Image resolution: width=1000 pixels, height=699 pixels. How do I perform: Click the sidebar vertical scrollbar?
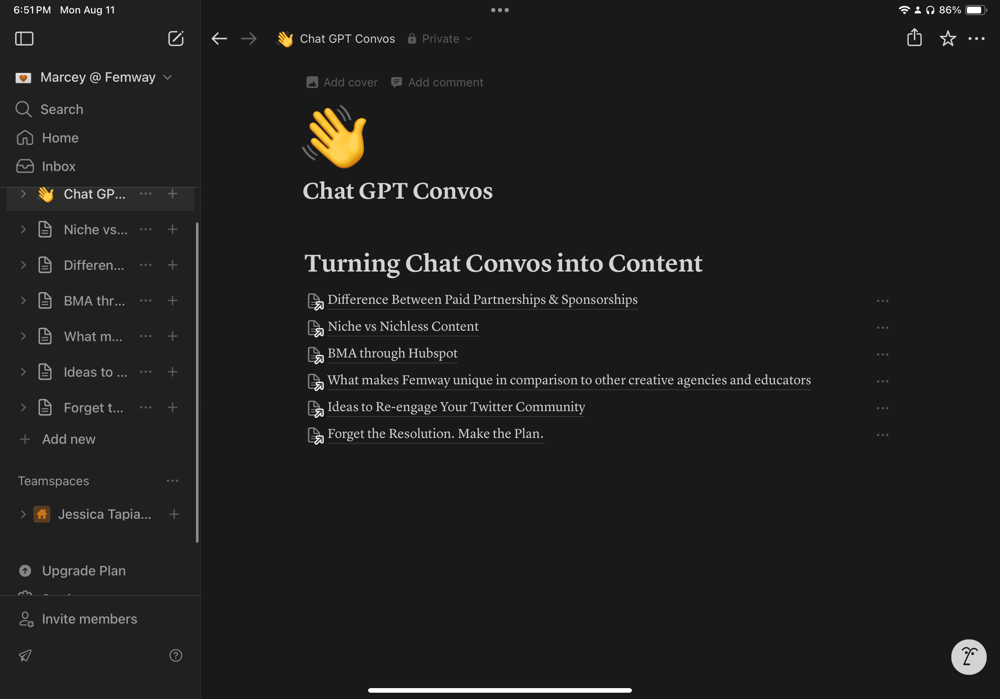click(197, 382)
